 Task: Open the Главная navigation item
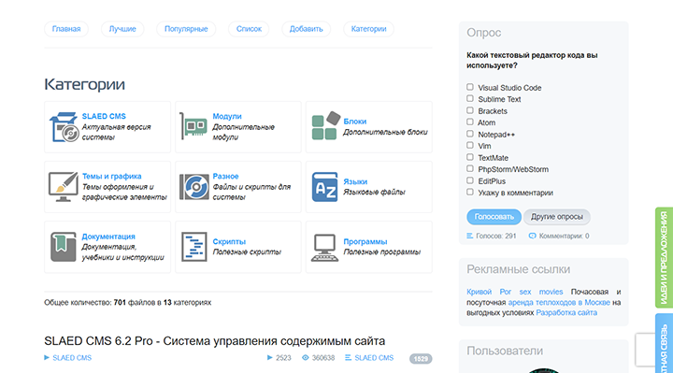point(66,29)
